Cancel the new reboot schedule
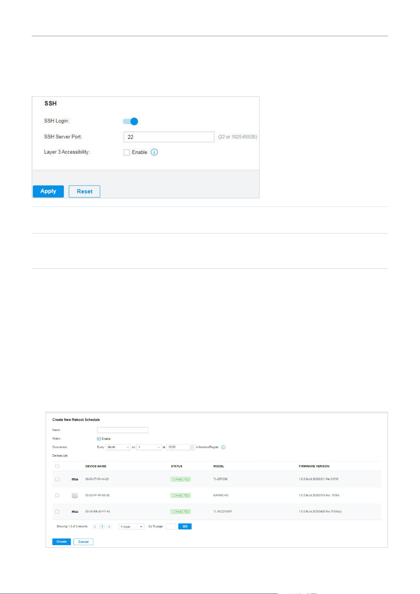 pyautogui.click(x=83, y=542)
